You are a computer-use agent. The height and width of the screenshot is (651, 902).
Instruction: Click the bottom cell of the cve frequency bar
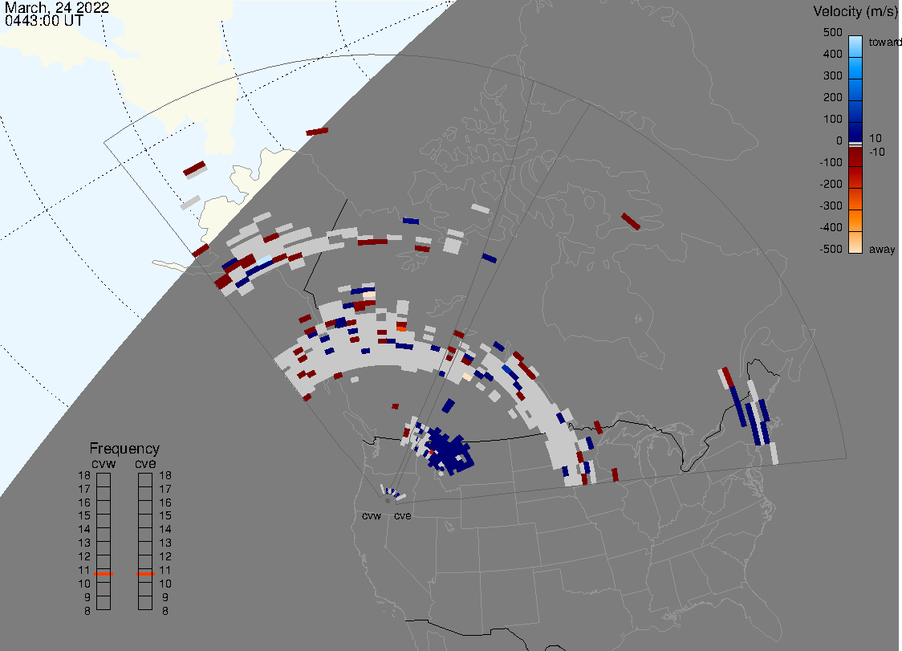(145, 603)
